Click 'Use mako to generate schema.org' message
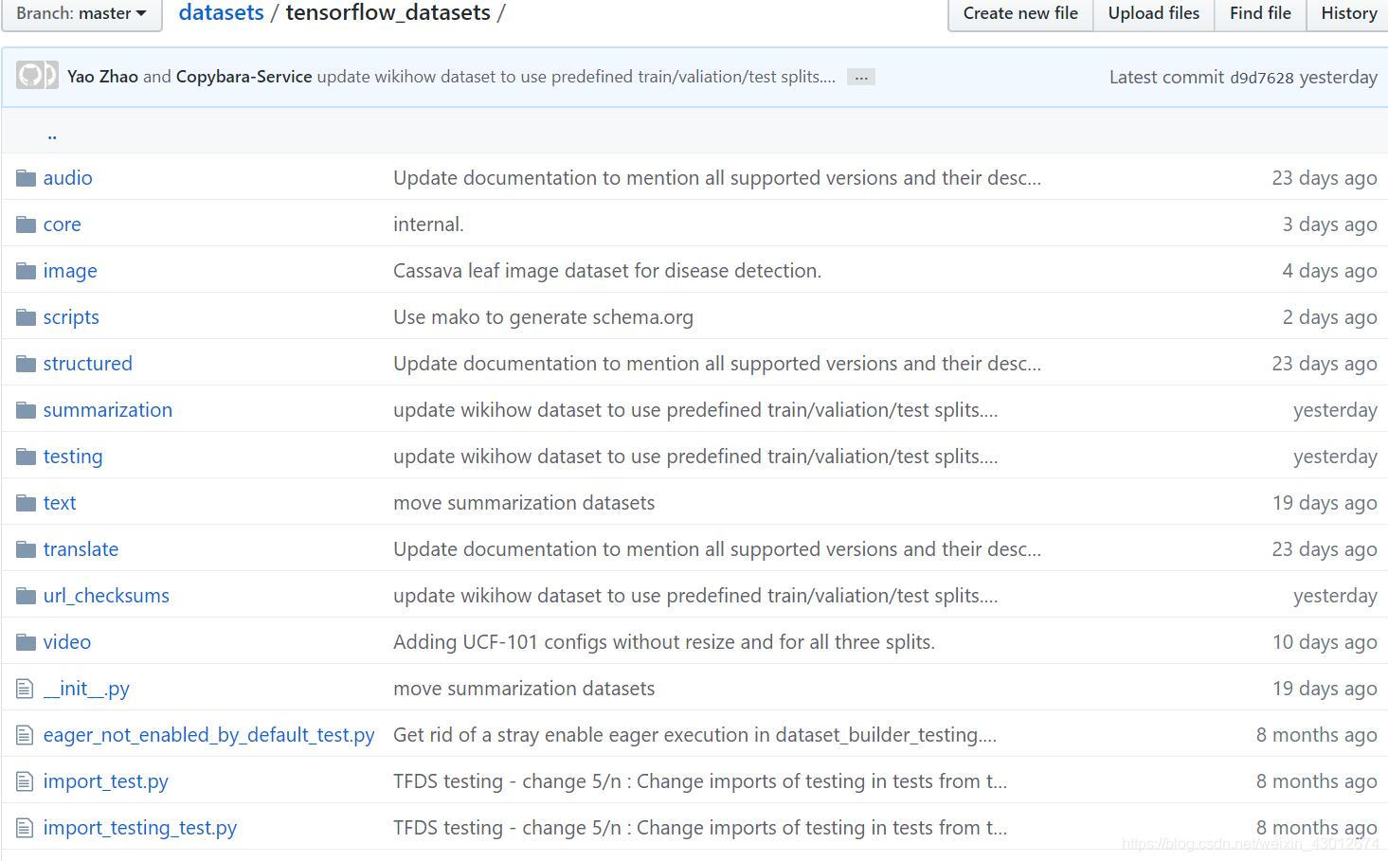This screenshot has height=861, width=1388. pos(543,317)
